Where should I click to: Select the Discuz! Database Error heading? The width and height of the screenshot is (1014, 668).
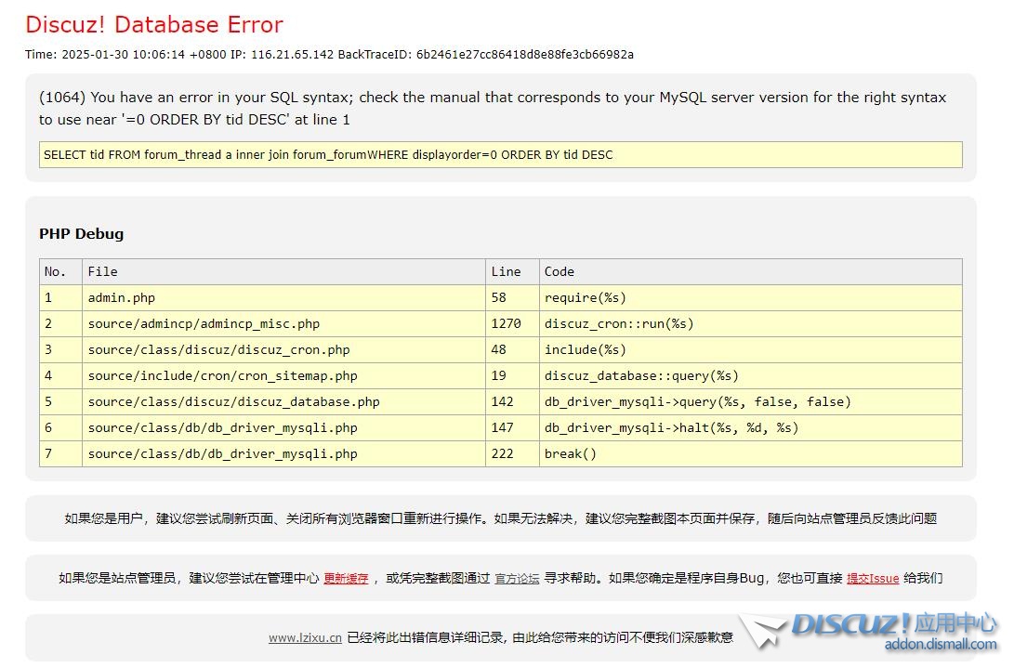(x=154, y=24)
